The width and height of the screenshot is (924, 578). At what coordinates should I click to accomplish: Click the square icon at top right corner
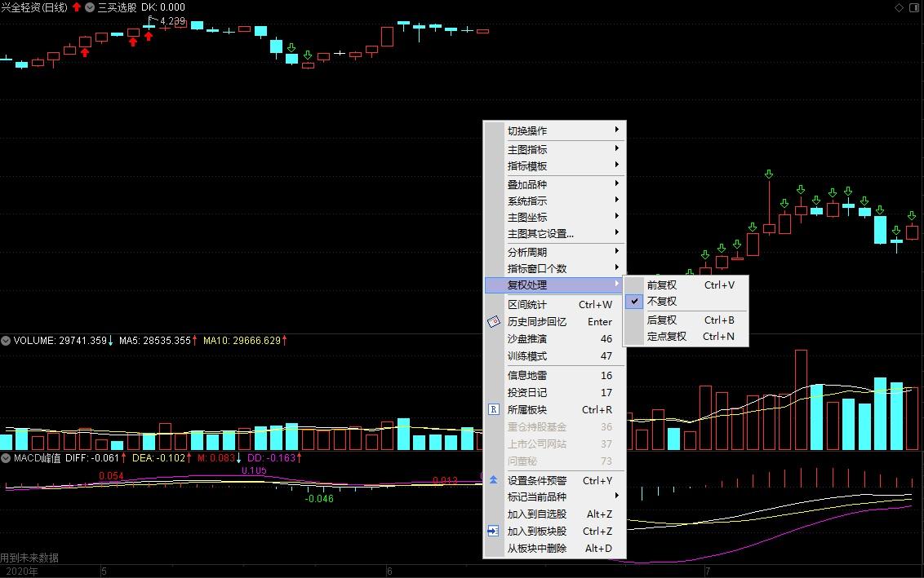coord(913,7)
